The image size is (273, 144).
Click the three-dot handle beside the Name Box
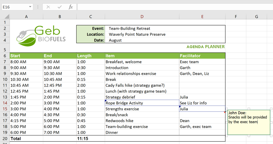coord(38,7)
